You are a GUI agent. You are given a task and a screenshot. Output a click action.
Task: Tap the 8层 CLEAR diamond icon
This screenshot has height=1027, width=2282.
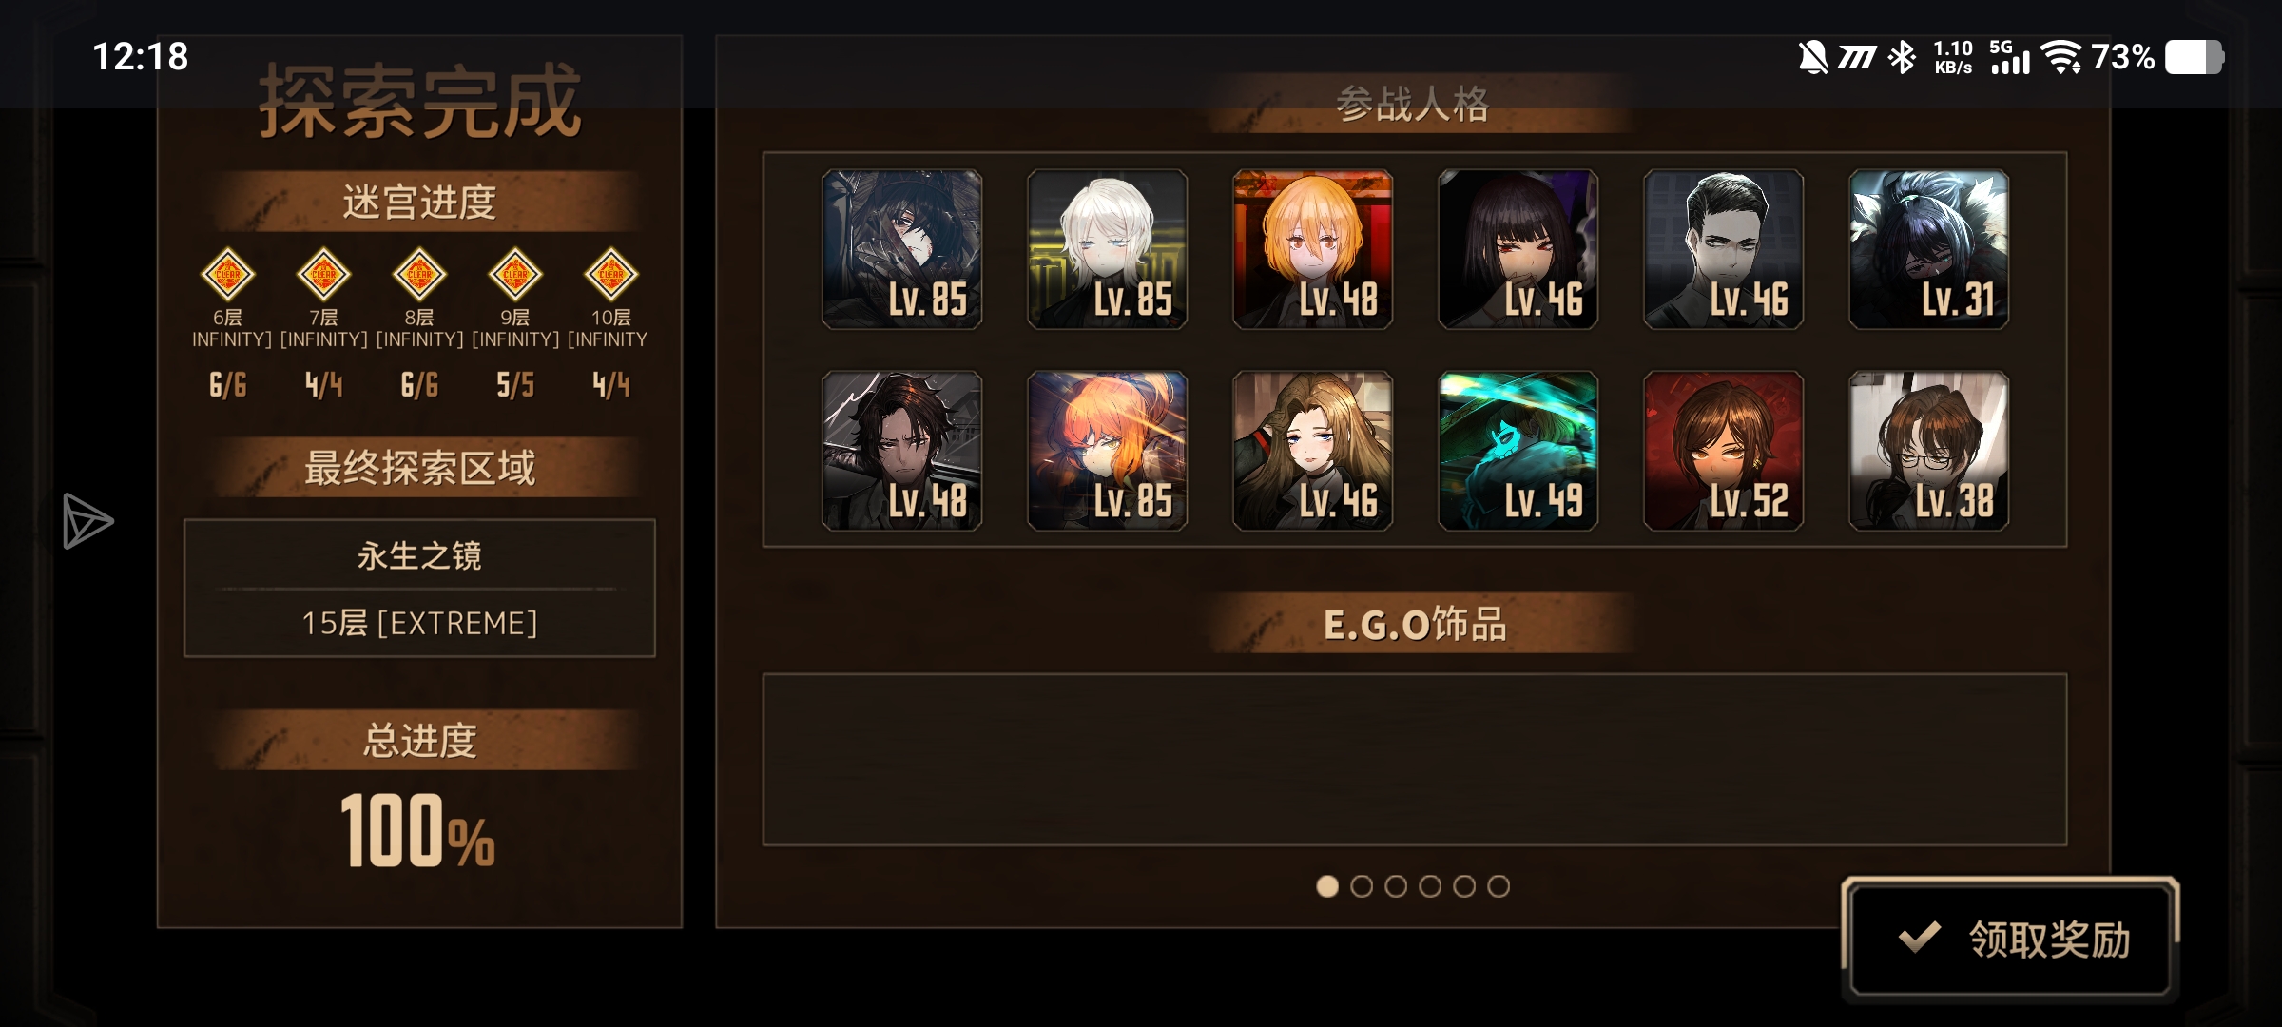tap(419, 275)
